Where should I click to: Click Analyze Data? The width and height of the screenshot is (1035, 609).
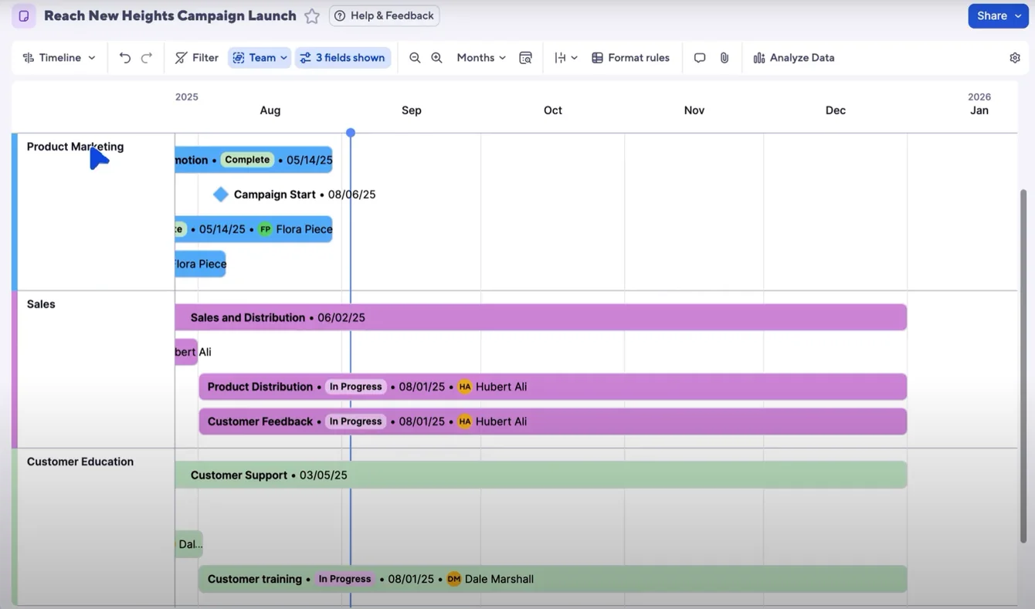click(794, 58)
